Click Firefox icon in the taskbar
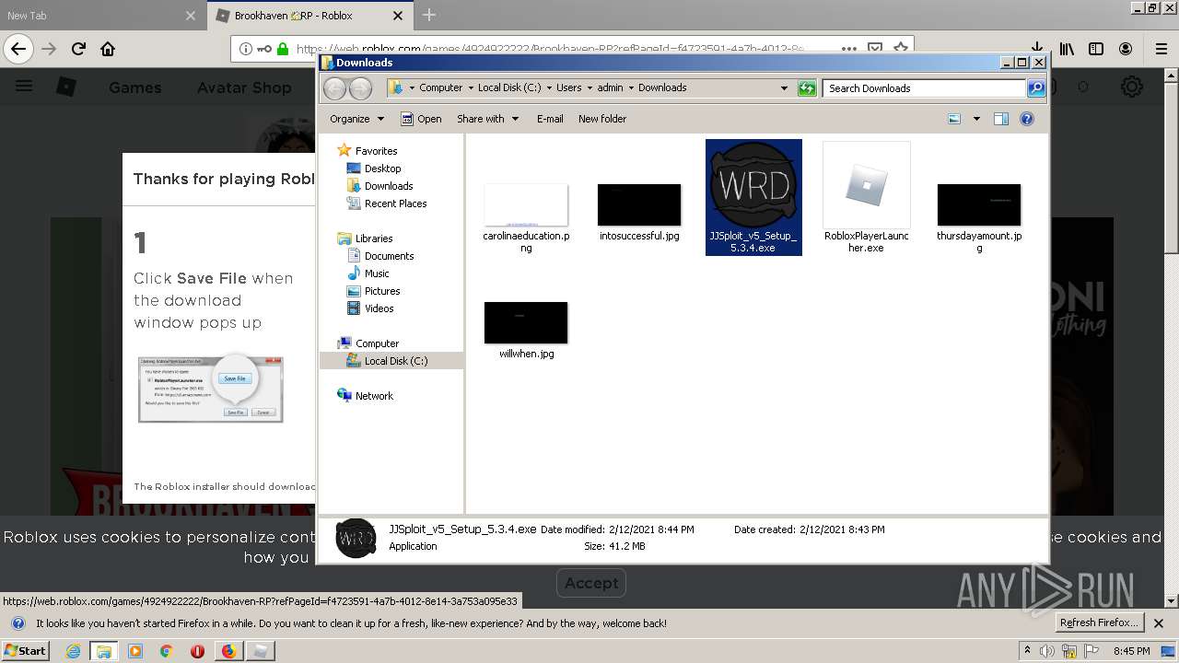 coord(228,651)
